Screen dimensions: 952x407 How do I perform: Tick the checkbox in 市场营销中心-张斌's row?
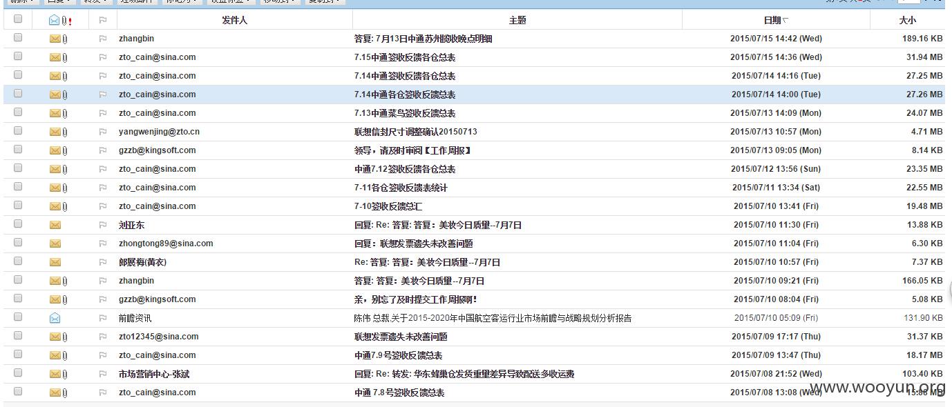(18, 373)
